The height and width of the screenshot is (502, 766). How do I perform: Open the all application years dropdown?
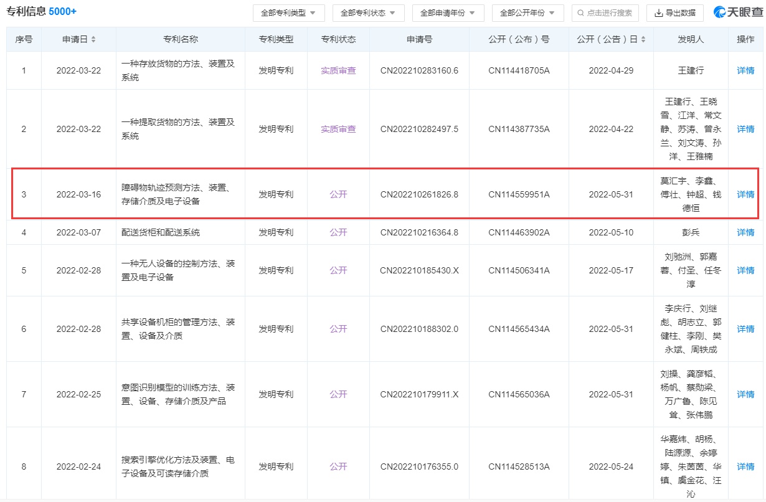tap(448, 13)
